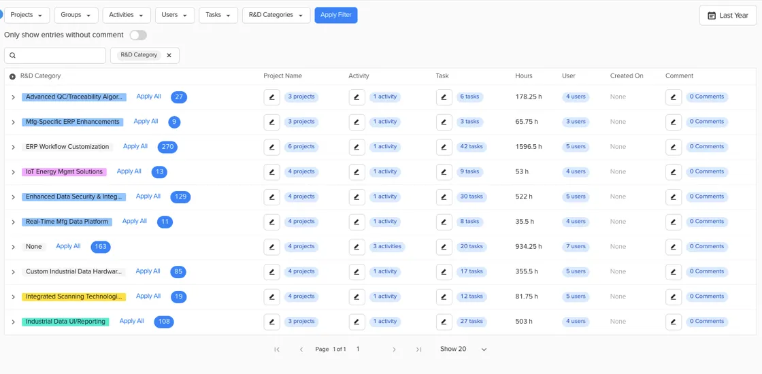Image resolution: width=762 pixels, height=374 pixels.
Task: Edit project name for Advanced QC/Traceability row
Action: pos(271,97)
